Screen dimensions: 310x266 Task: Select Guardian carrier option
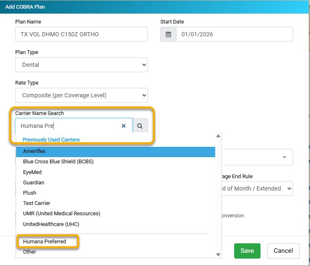(34, 183)
